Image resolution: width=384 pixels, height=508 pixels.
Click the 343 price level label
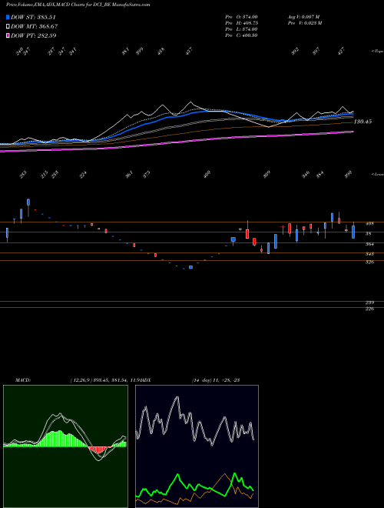tap(369, 254)
